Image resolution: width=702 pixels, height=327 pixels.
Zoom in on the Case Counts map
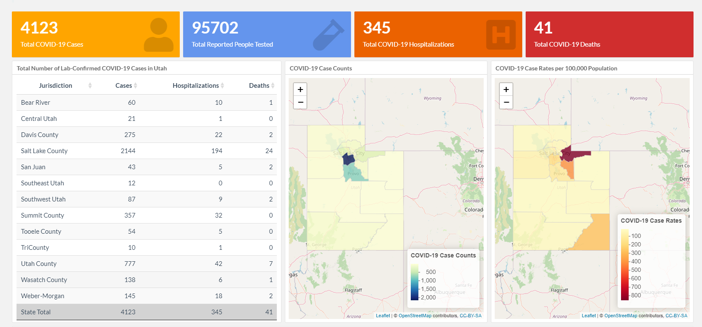tap(300, 89)
